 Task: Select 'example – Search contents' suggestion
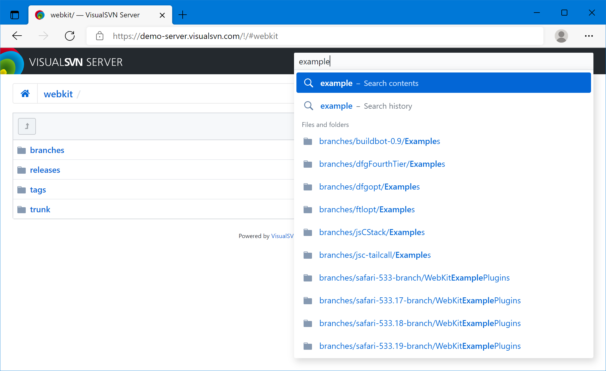443,83
